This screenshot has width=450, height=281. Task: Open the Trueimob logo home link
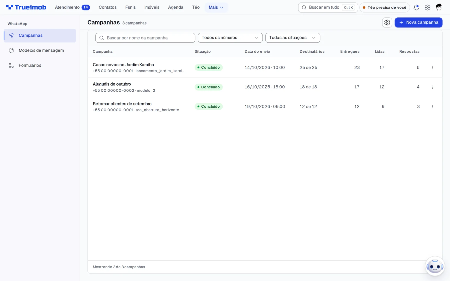click(26, 7)
